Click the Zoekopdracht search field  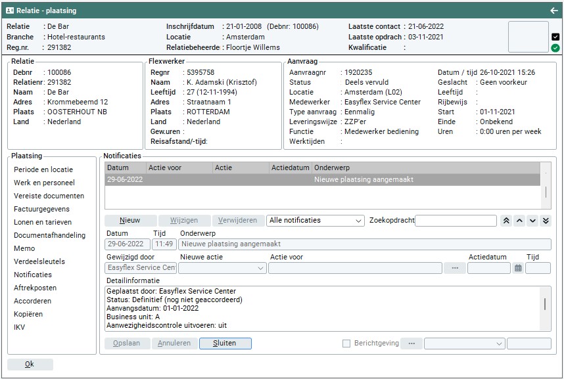point(456,221)
